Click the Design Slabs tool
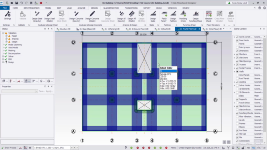The image size is (267, 150). click(x=153, y=17)
